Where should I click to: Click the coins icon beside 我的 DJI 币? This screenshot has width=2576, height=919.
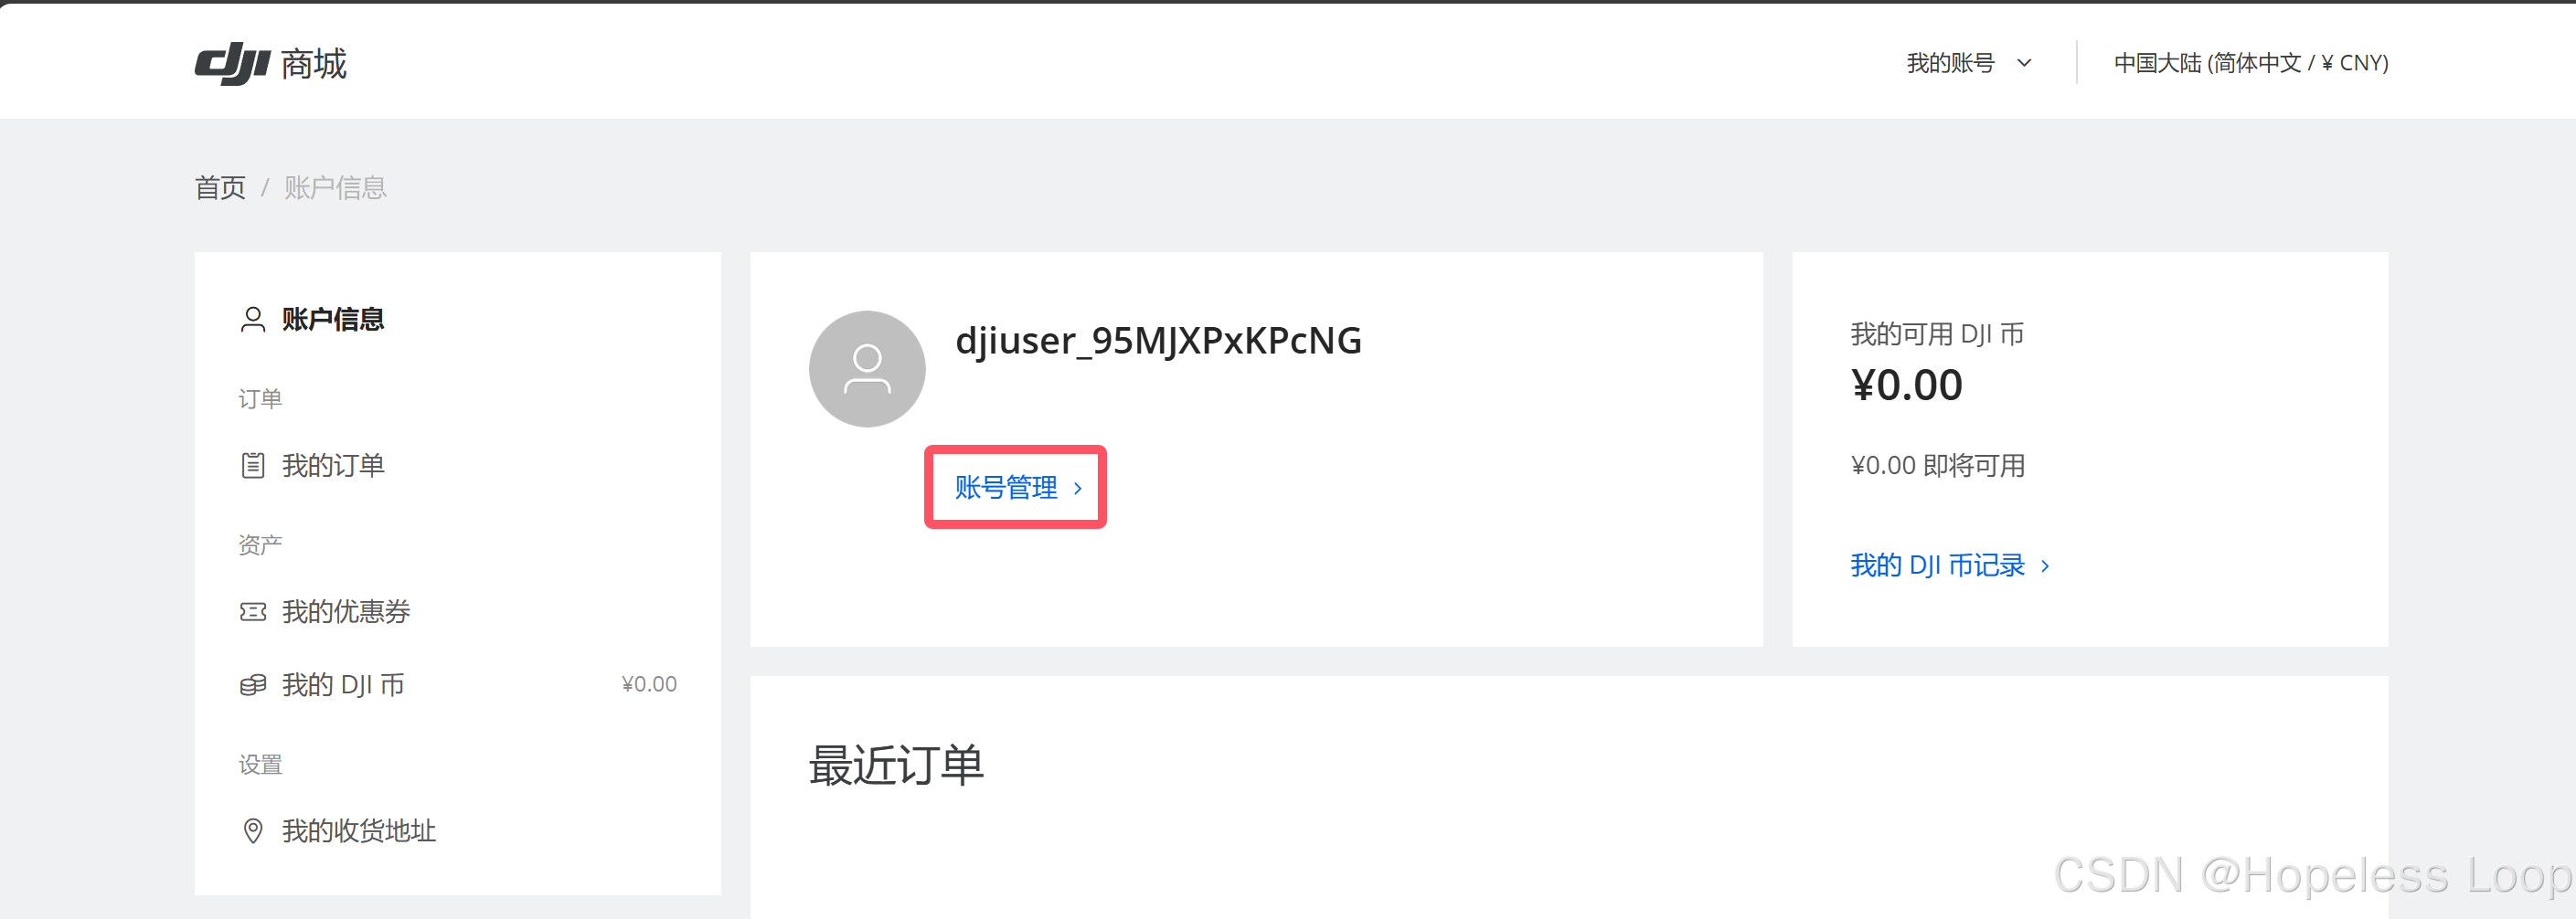(253, 685)
